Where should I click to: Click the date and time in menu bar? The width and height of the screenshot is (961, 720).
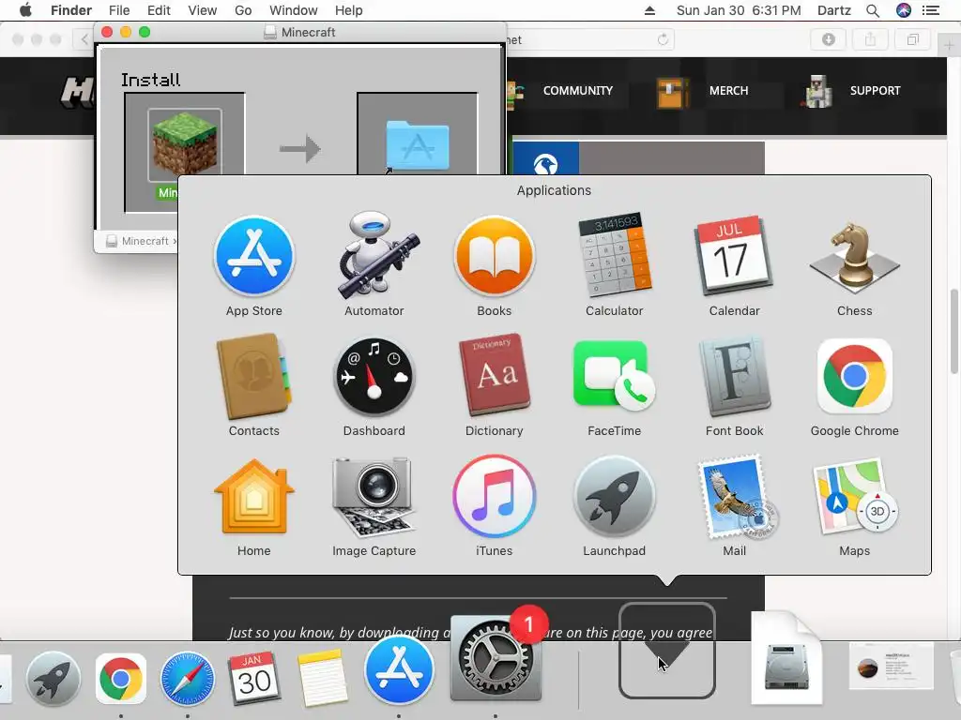pyautogui.click(x=739, y=10)
